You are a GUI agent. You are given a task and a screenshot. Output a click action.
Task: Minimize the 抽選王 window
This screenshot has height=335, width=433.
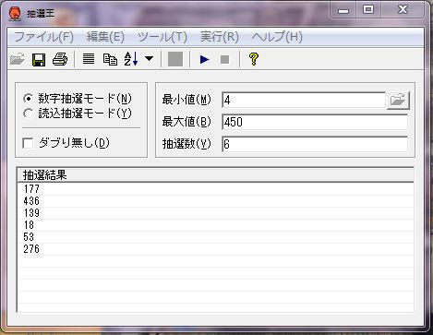click(x=343, y=10)
